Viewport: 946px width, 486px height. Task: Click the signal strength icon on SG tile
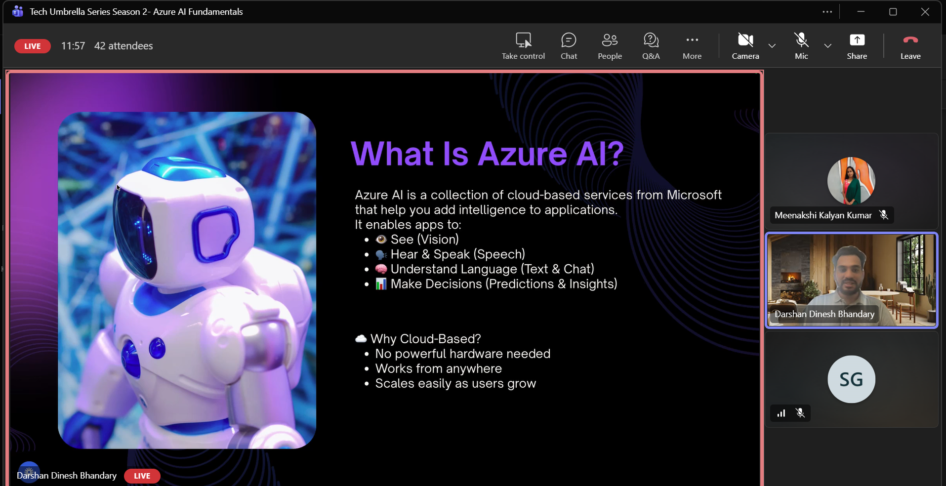pyautogui.click(x=781, y=413)
